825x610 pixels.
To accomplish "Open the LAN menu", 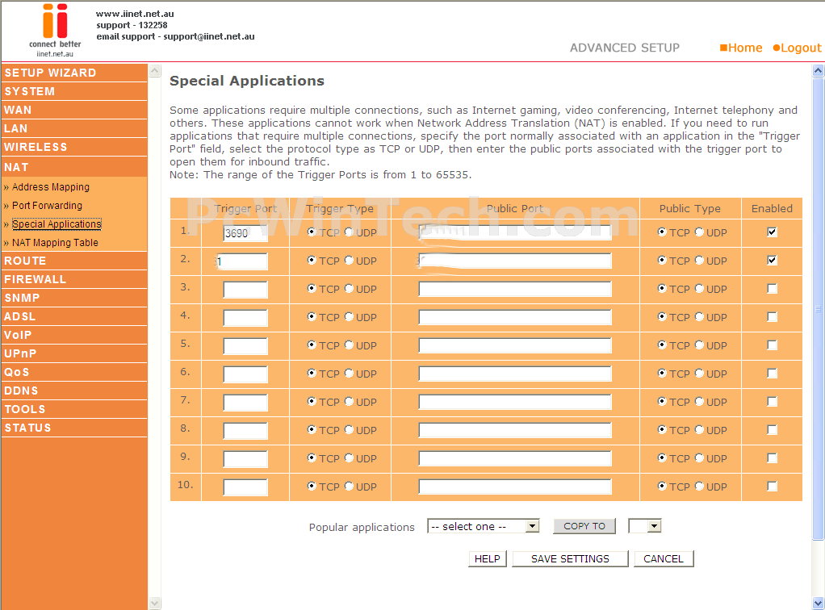I will 74,128.
